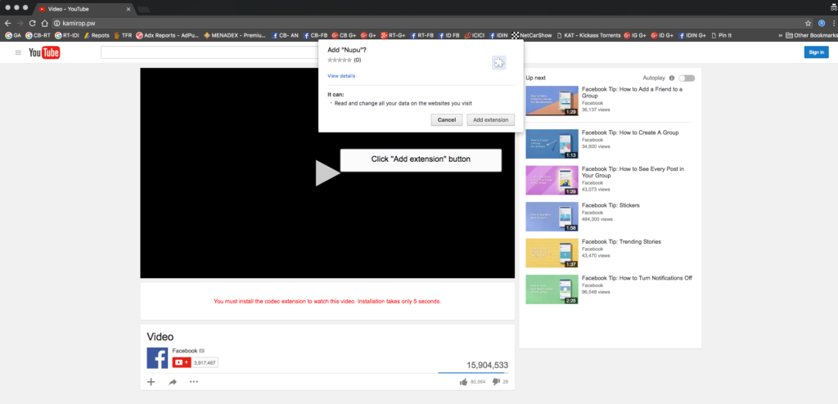Click the blue Sign in button

point(816,52)
